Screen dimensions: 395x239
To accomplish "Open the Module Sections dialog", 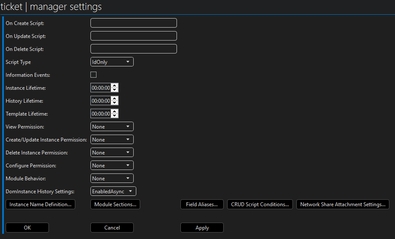I will pyautogui.click(x=115, y=204).
